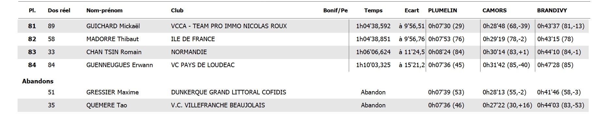605x133 pixels.
Task: Click the Abandons section heading
Action: (x=38, y=81)
